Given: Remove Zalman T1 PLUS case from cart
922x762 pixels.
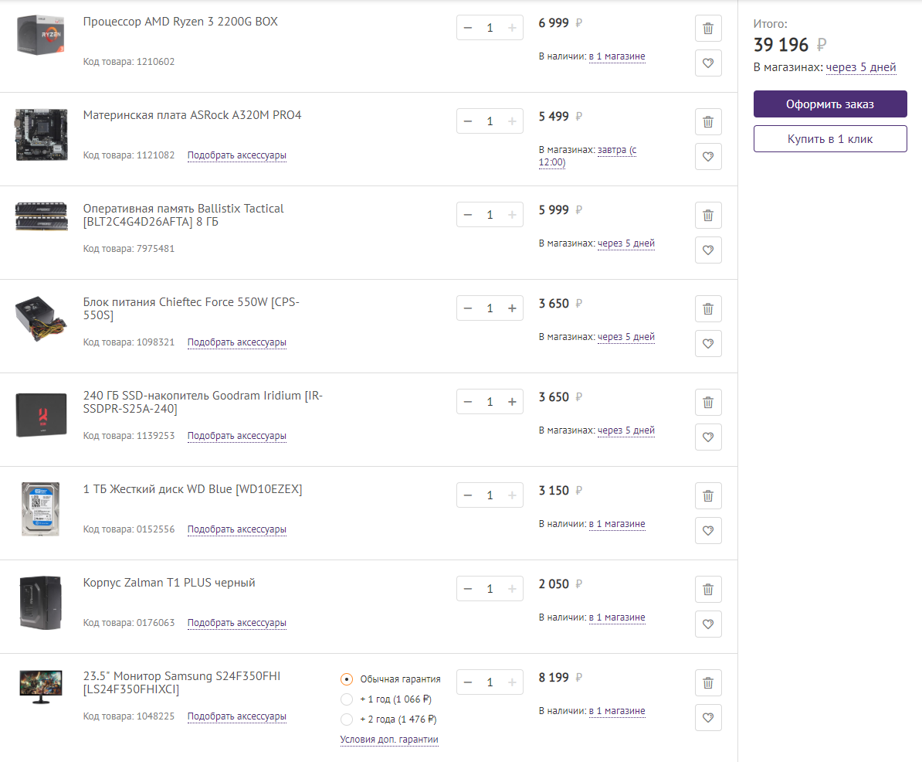Looking at the screenshot, I should [x=708, y=590].
